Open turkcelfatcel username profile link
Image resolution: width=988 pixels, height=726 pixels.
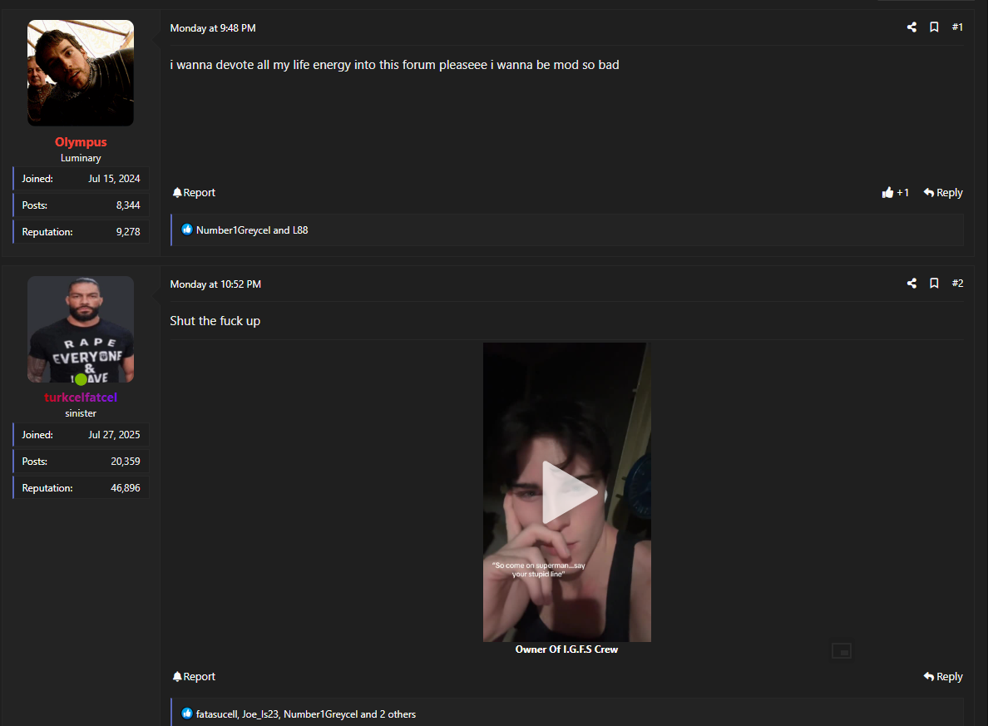click(81, 398)
